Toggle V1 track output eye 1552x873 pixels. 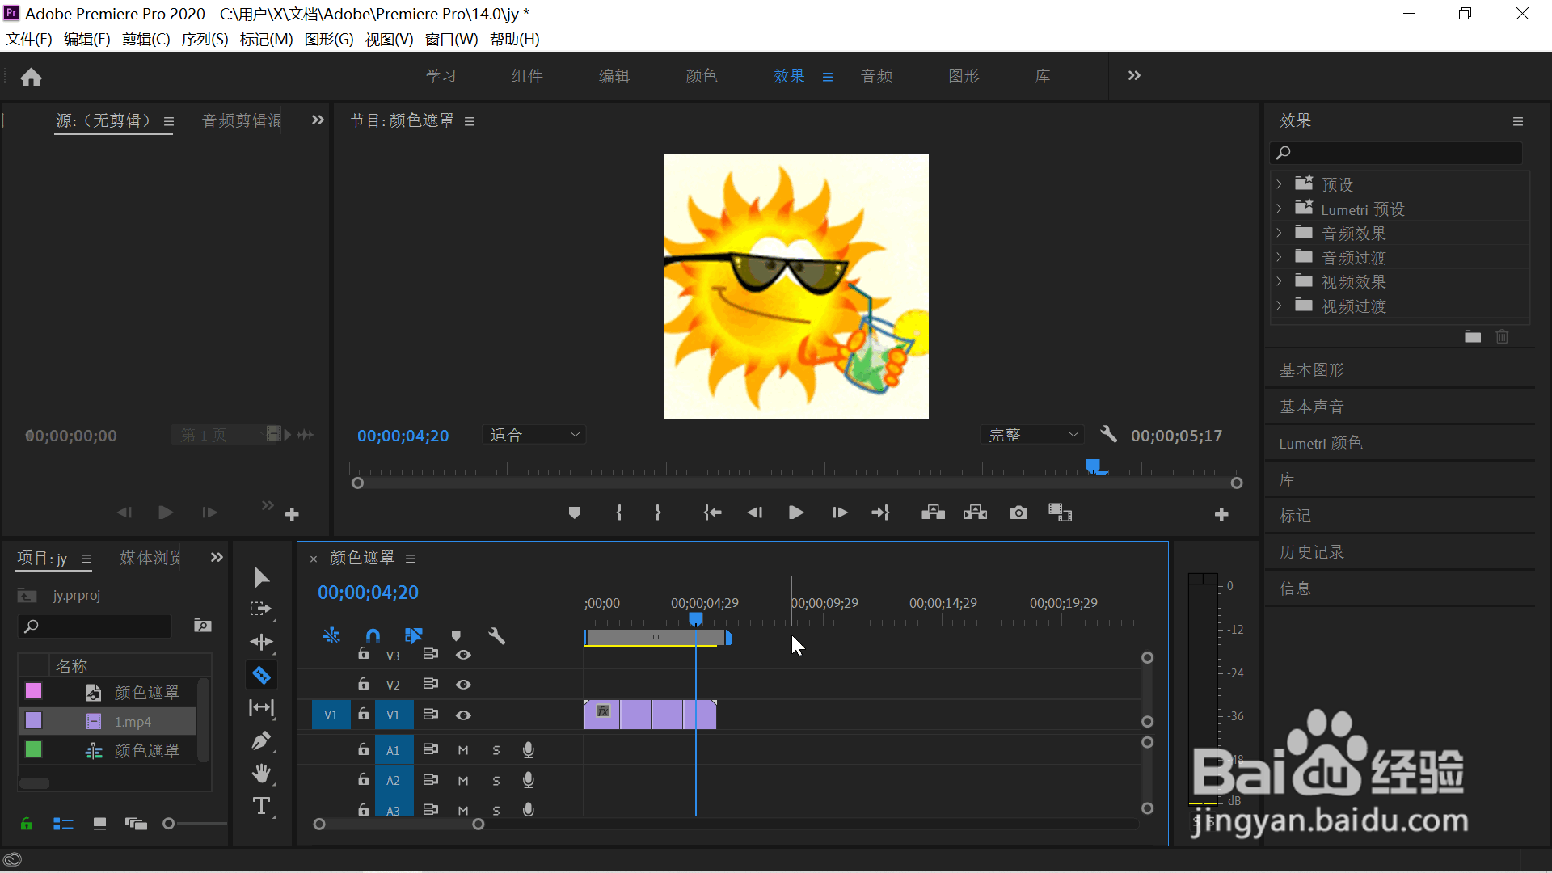point(463,715)
